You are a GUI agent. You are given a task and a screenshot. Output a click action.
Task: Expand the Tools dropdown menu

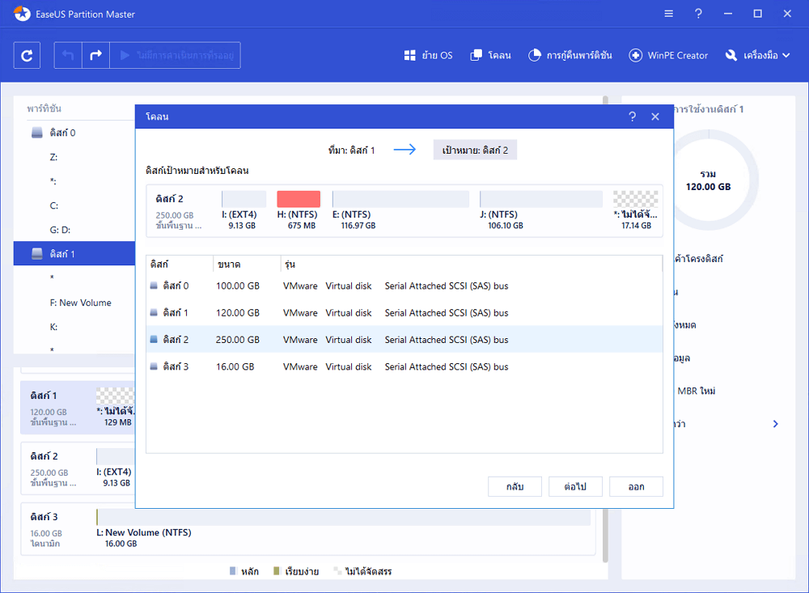click(757, 55)
